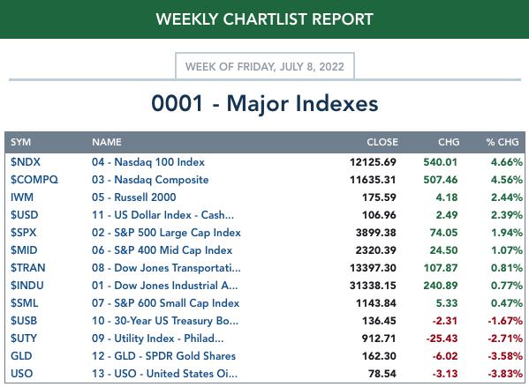
Task: Click the $SPX symbol link
Action: [23, 233]
